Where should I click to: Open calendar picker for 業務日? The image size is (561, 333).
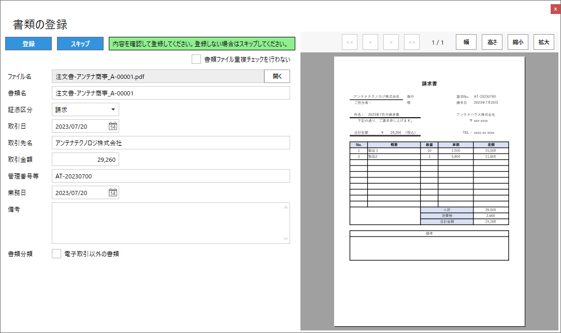click(x=113, y=193)
